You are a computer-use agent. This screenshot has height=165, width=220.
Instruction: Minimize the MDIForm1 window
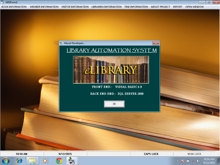click(202, 2)
